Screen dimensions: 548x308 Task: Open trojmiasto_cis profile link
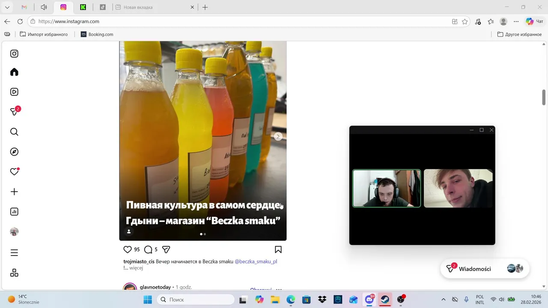pos(139,261)
